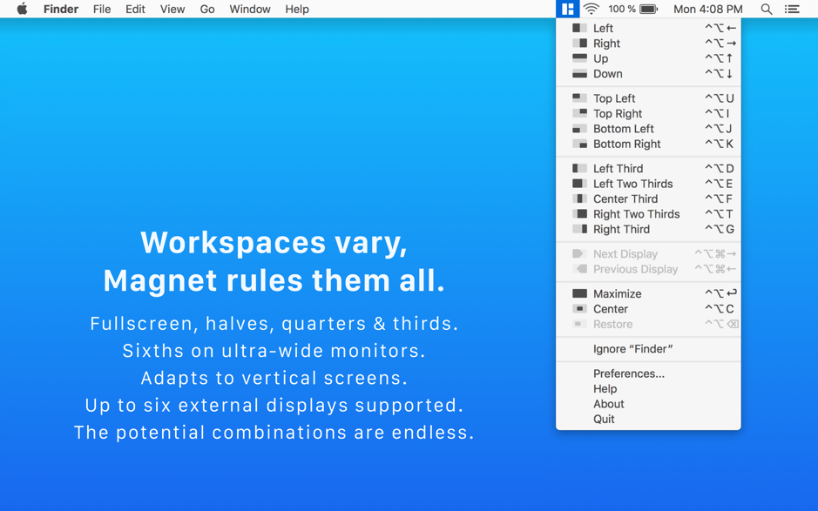Click the Right half window icon
Image resolution: width=818 pixels, height=511 pixels.
579,44
